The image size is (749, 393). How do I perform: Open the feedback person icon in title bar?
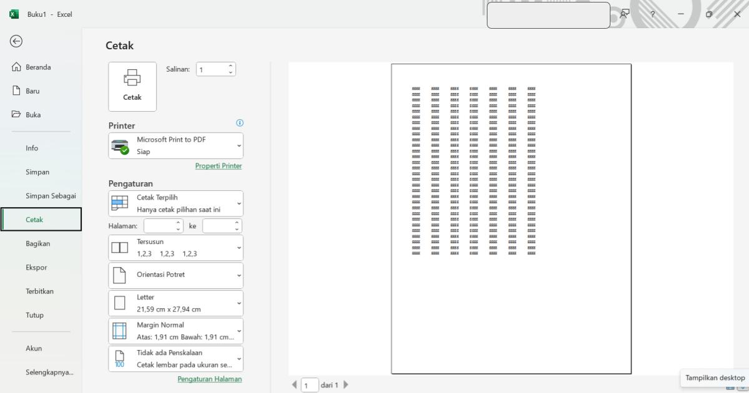[624, 14]
